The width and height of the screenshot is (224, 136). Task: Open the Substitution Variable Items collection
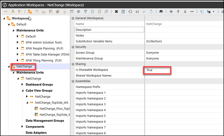[x=154, y=41]
